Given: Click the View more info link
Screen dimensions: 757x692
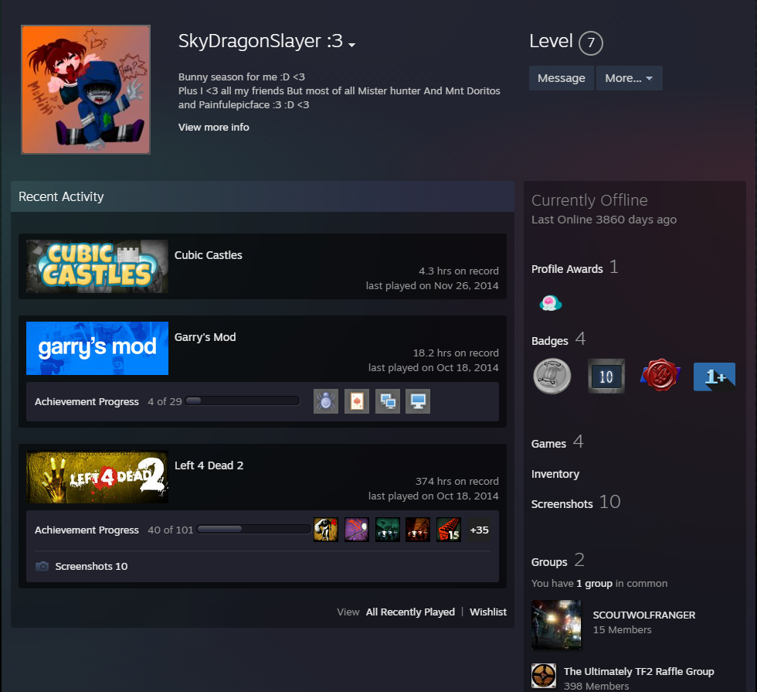Looking at the screenshot, I should (213, 127).
